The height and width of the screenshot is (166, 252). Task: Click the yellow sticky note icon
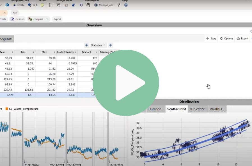[42, 5]
